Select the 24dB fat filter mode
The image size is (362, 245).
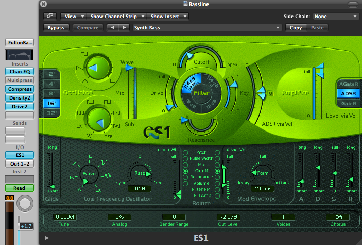(x=211, y=84)
